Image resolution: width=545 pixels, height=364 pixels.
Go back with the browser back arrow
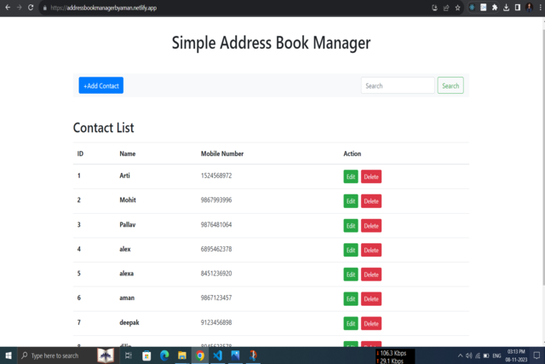point(8,8)
